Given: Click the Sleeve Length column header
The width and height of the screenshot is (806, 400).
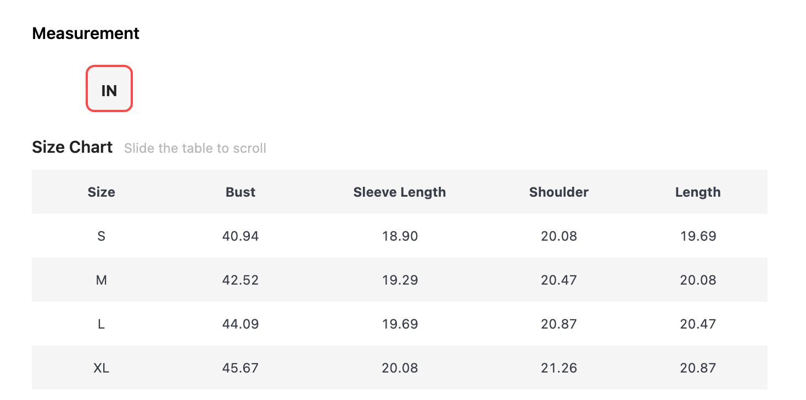Looking at the screenshot, I should click(x=400, y=192).
